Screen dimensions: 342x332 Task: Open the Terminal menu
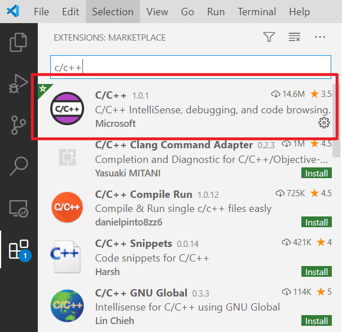click(x=257, y=11)
